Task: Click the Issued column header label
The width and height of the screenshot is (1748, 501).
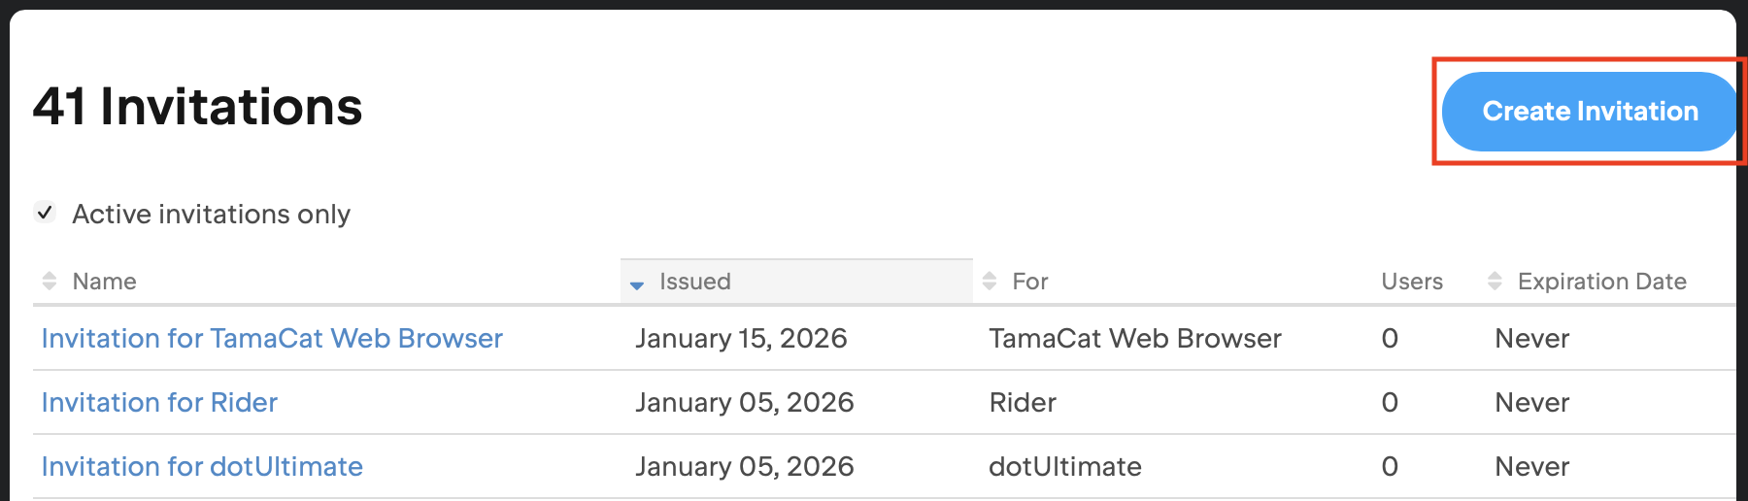Action: tap(695, 282)
